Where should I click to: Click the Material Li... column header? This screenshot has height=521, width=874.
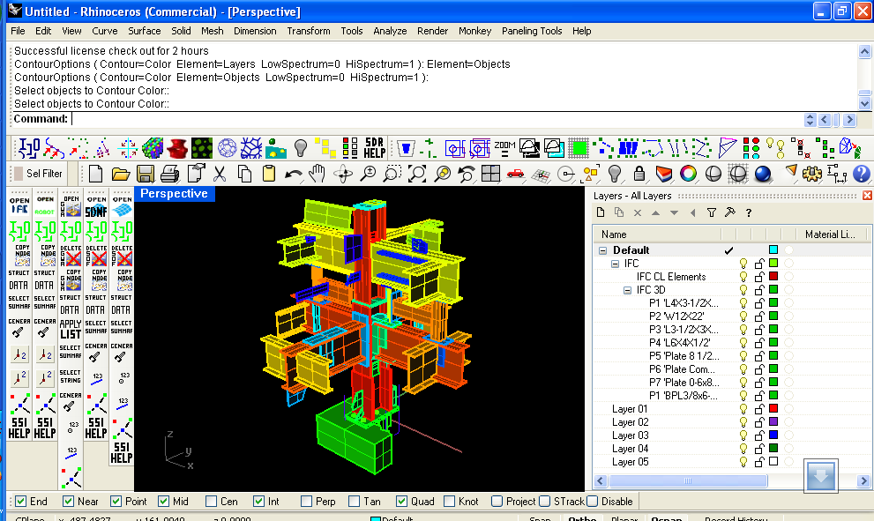pyautogui.click(x=831, y=234)
